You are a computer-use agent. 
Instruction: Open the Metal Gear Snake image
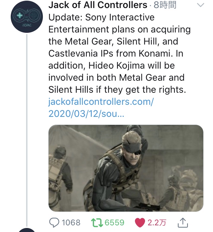[x=126, y=168]
